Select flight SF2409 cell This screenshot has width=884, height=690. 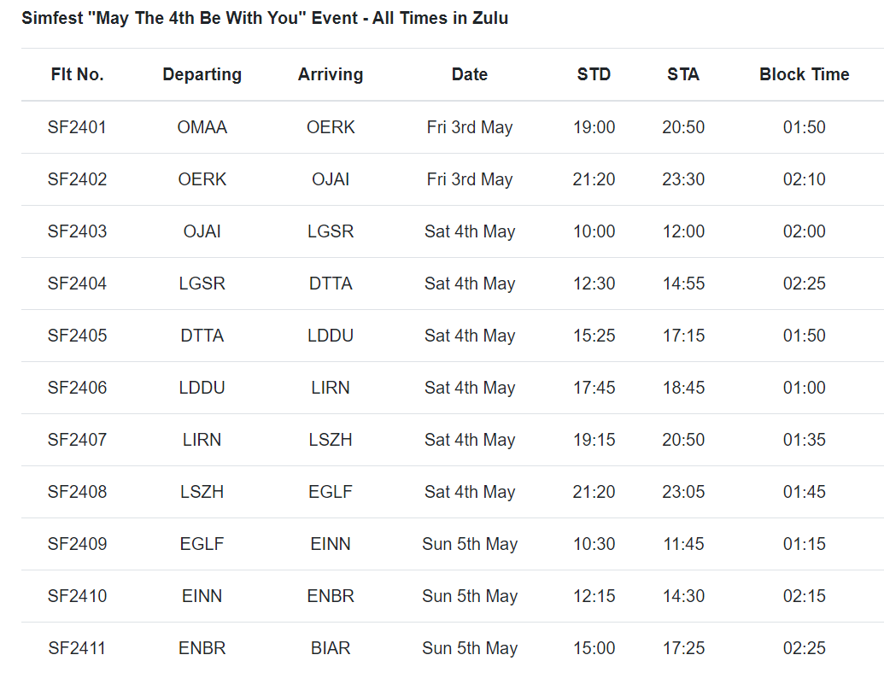pyautogui.click(x=77, y=544)
